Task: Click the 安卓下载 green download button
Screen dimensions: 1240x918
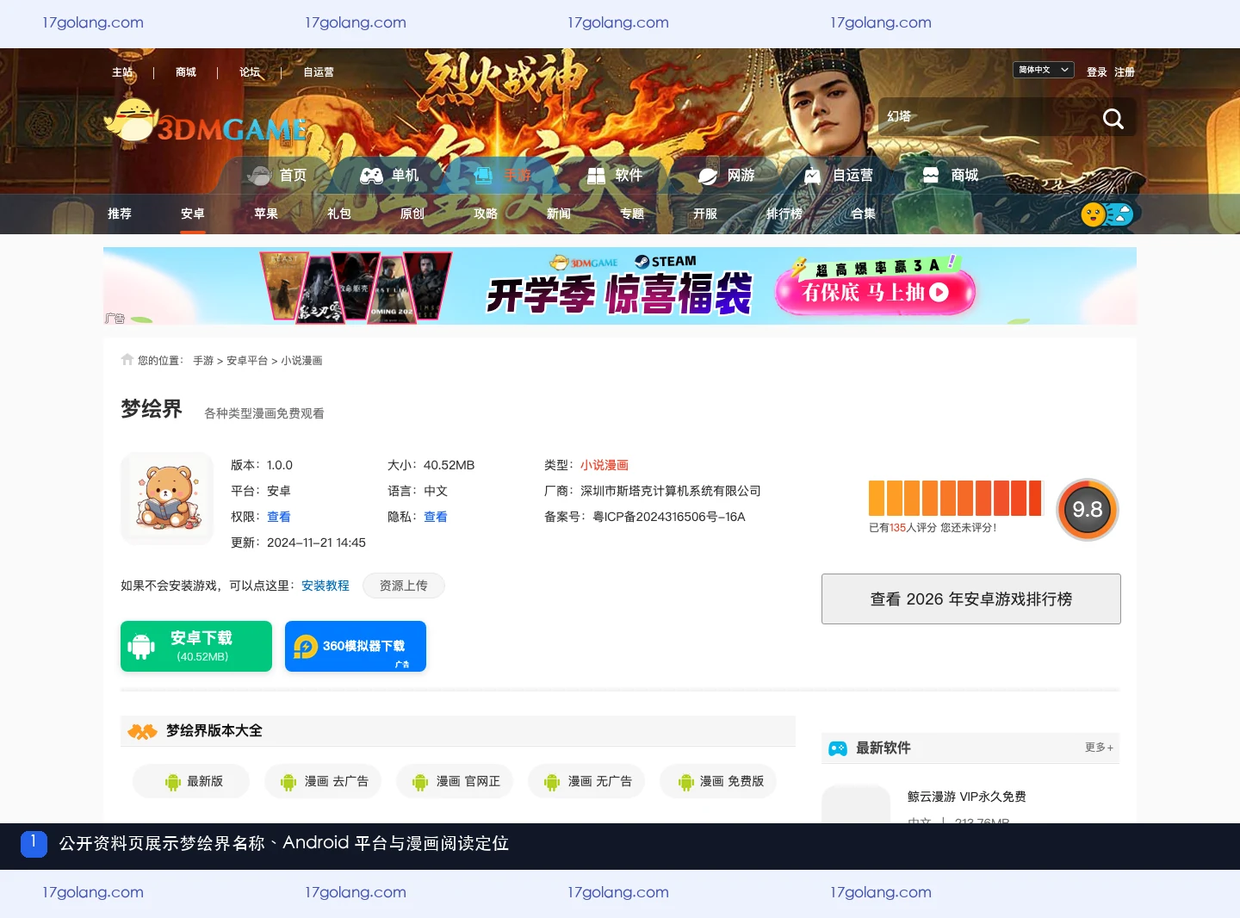Action: click(x=196, y=646)
